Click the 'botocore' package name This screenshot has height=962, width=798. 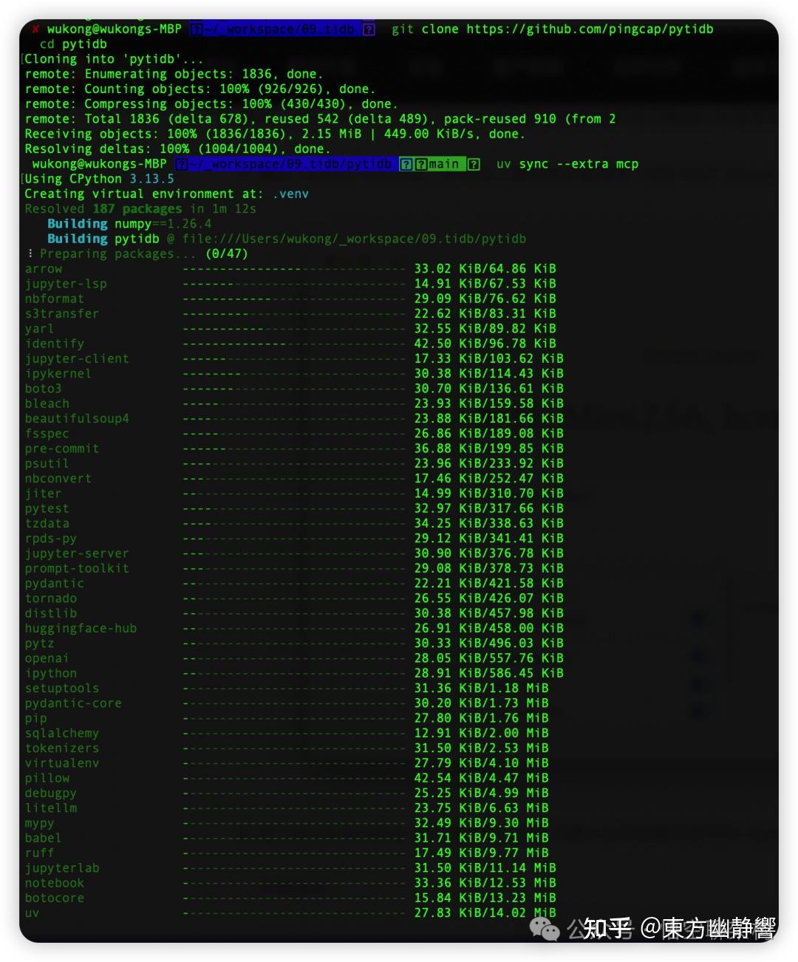[x=54, y=898]
